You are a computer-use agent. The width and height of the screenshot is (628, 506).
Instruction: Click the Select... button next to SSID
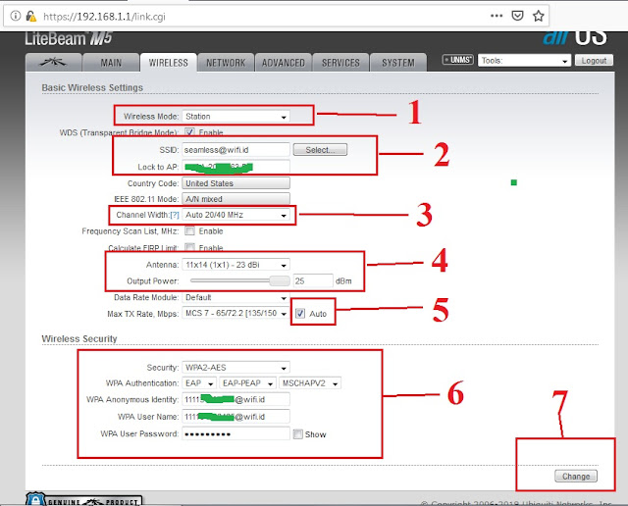320,150
